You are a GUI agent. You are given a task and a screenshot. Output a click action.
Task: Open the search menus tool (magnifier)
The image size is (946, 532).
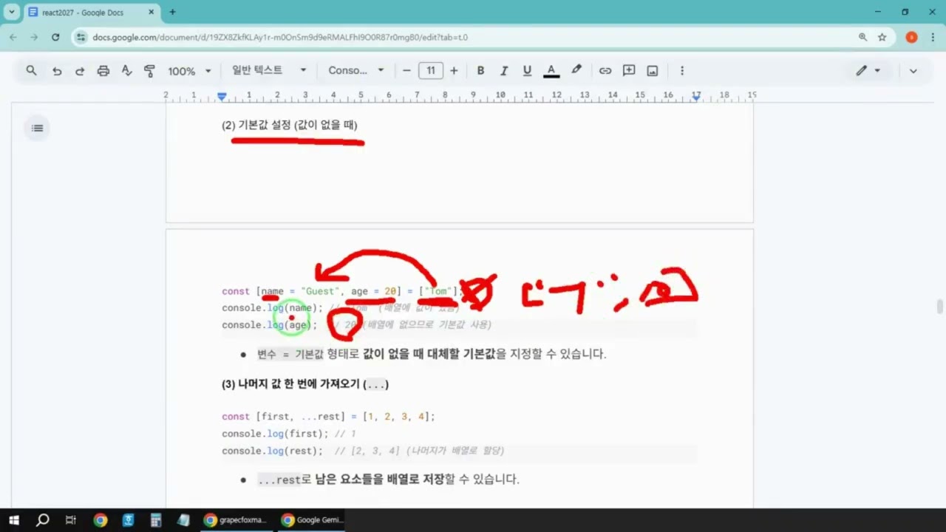[x=31, y=71]
